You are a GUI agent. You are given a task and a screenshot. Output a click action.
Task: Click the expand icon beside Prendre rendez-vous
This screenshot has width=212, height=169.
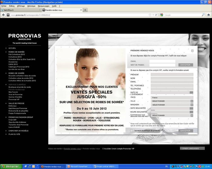coord(192,51)
